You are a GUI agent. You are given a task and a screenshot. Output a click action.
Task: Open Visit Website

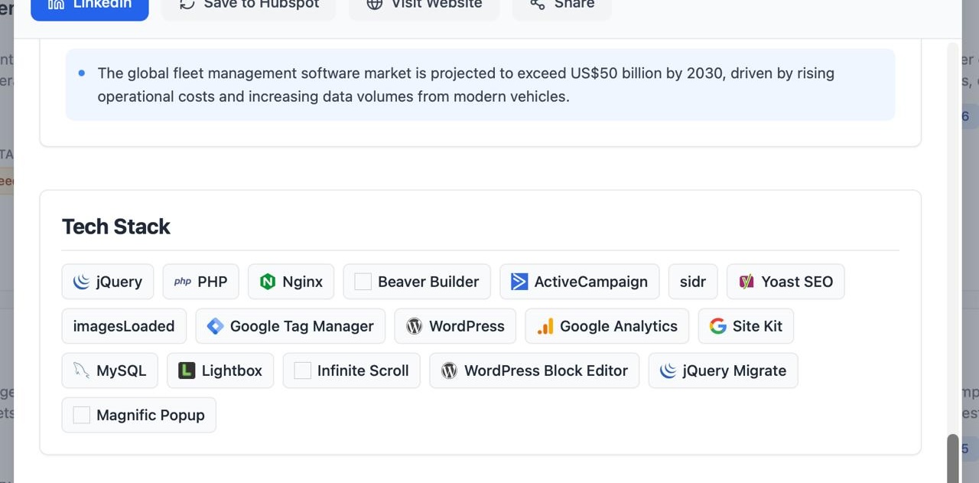point(424,5)
